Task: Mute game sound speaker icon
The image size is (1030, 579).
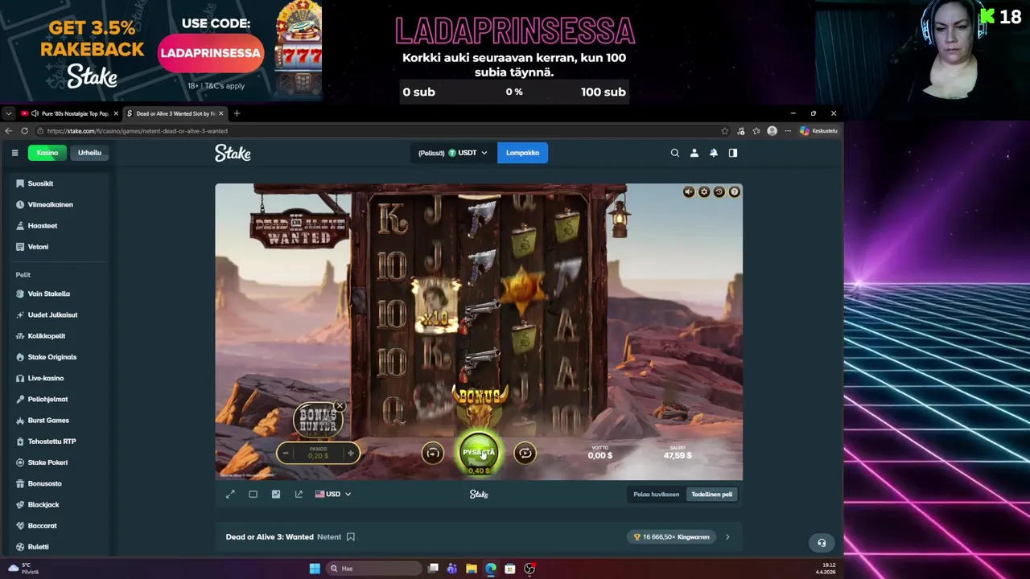Action: point(689,191)
